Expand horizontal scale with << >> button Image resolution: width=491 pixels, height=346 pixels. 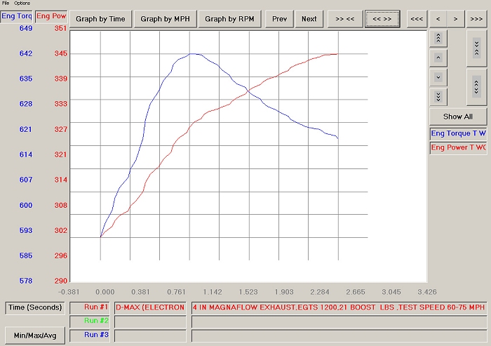(x=382, y=19)
